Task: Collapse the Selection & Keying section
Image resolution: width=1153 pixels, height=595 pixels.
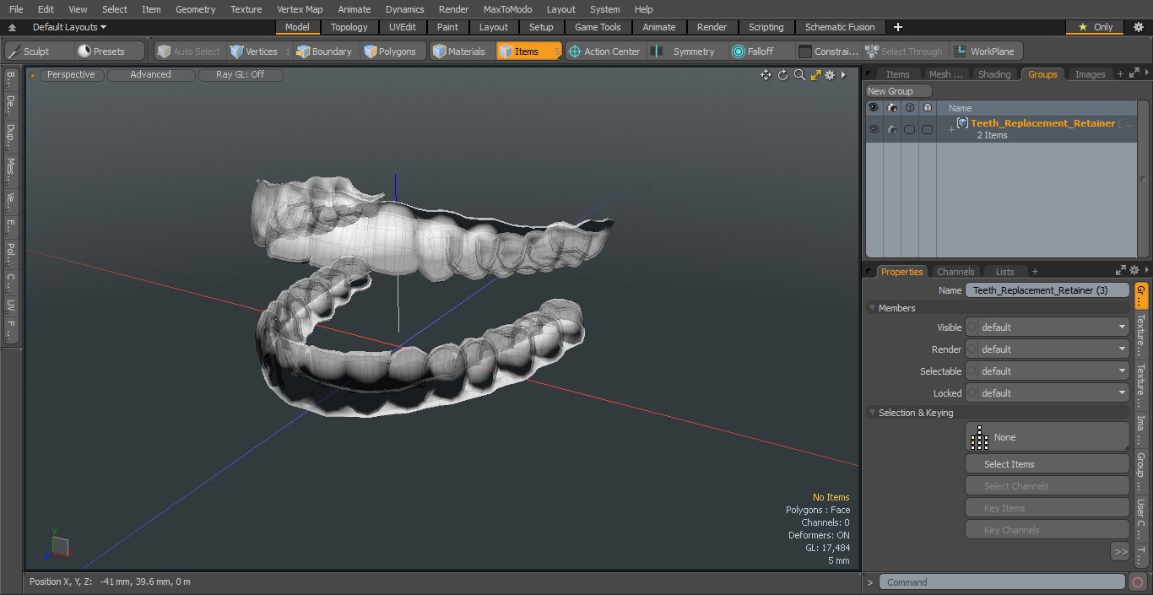Action: (872, 413)
